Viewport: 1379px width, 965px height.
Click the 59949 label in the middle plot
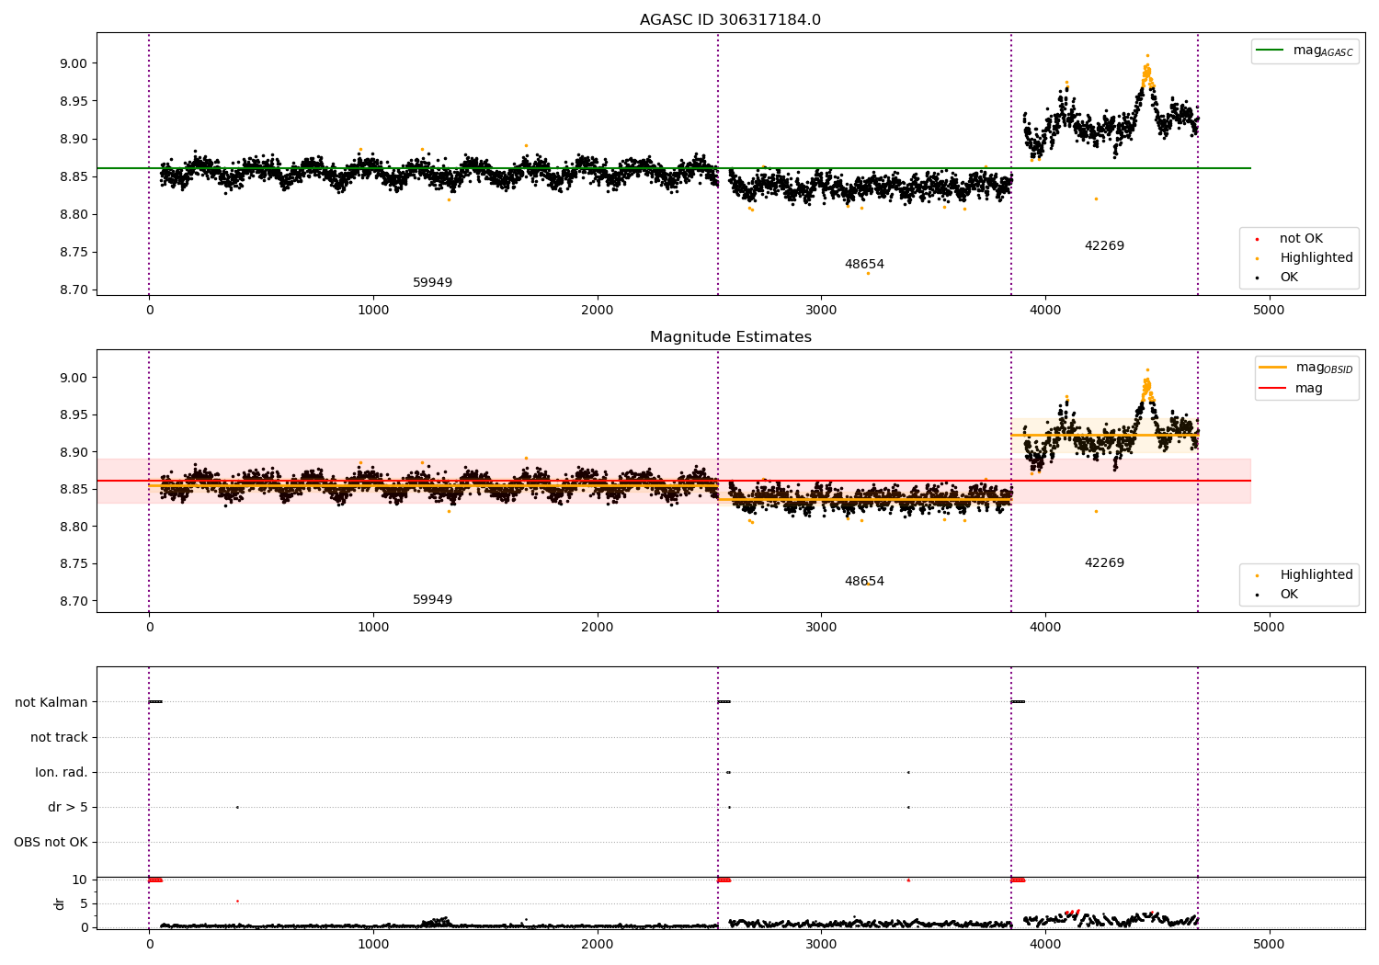[432, 600]
